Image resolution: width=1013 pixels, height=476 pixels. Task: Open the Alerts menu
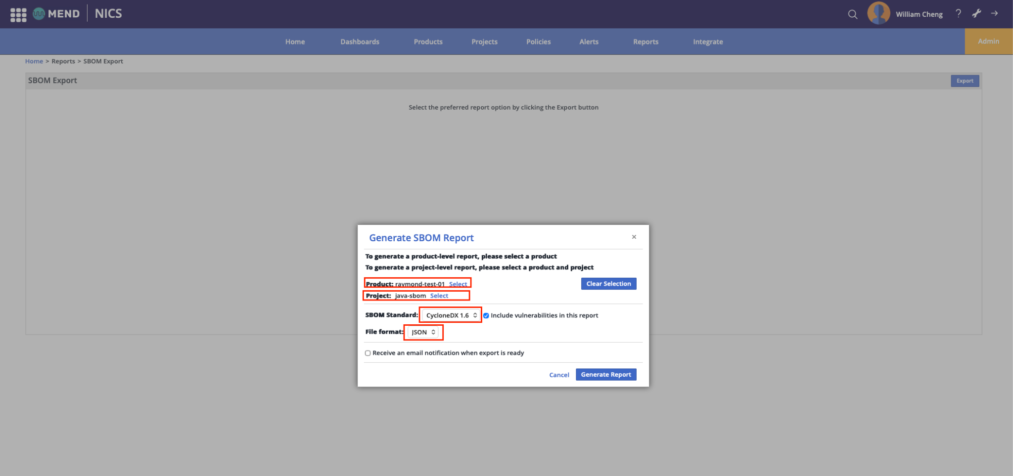click(589, 42)
